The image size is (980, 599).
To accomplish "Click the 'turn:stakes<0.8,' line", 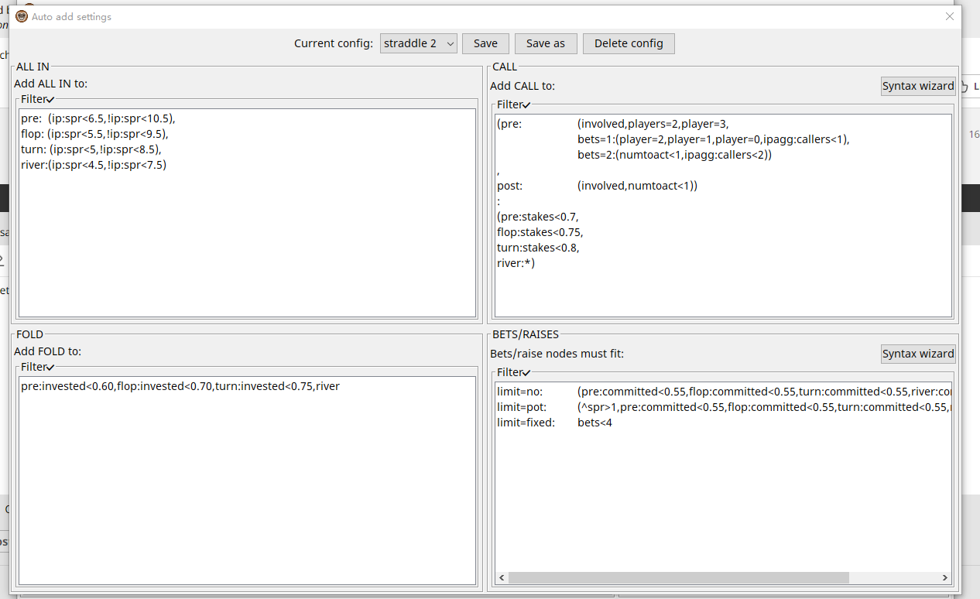I will tap(538, 248).
